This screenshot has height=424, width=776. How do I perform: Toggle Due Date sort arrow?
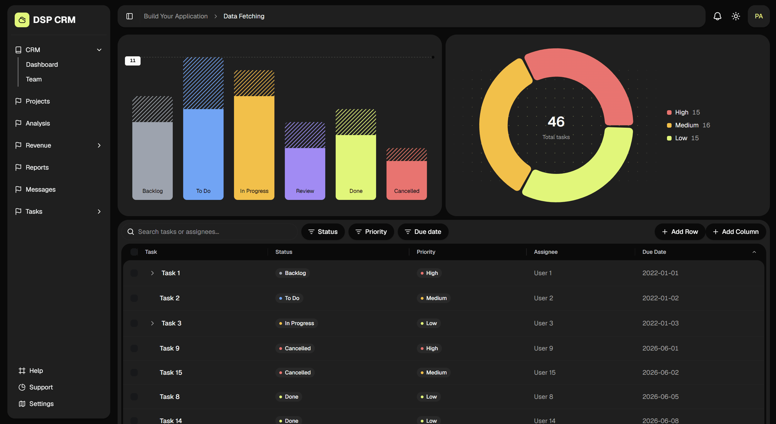(x=754, y=252)
